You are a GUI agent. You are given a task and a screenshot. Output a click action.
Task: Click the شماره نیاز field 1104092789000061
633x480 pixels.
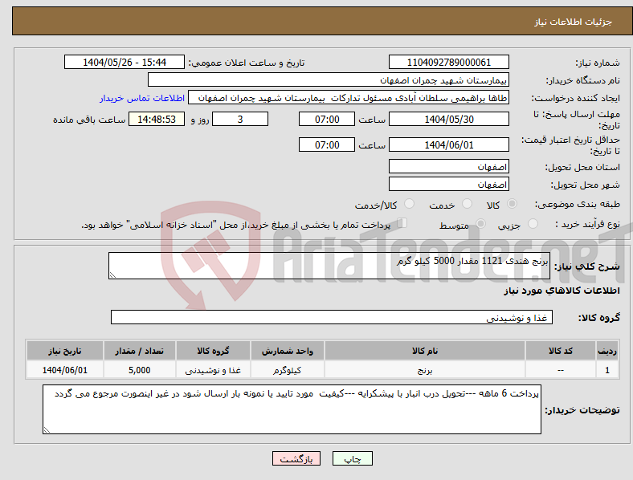coord(448,62)
